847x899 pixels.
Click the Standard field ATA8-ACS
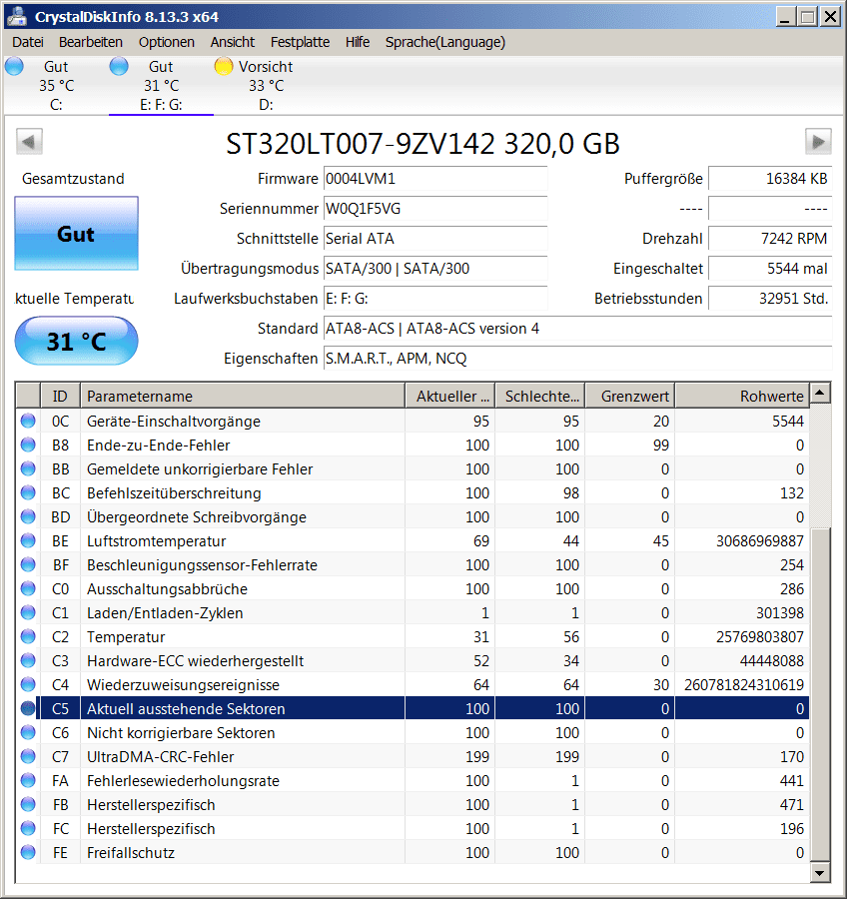tap(577, 329)
